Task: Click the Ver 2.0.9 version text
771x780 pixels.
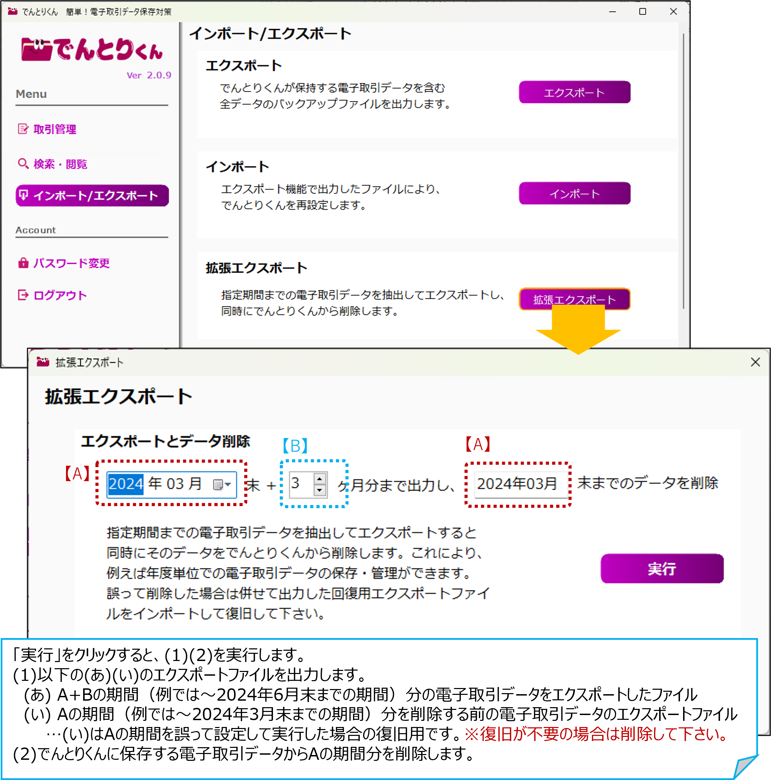Action: coord(149,75)
